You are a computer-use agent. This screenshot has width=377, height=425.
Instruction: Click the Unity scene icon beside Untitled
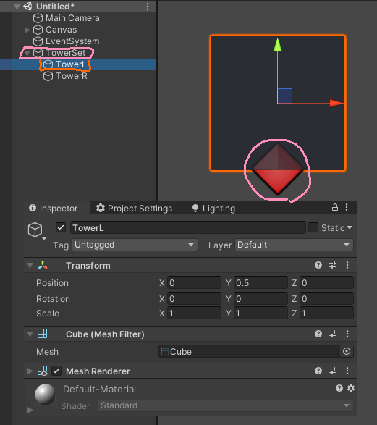(27, 7)
